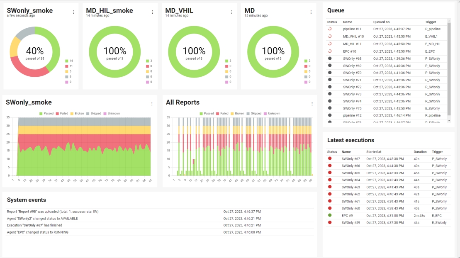The width and height of the screenshot is (460, 258).
Task: Click the Queue list scrollbar down arrow
Action: pos(449,120)
